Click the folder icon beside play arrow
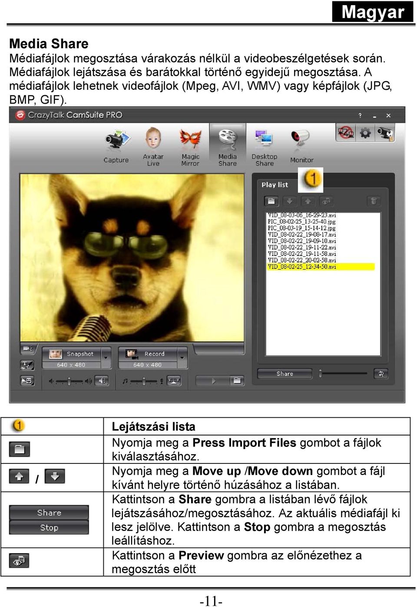This screenshot has height=607, width=417. 237,381
